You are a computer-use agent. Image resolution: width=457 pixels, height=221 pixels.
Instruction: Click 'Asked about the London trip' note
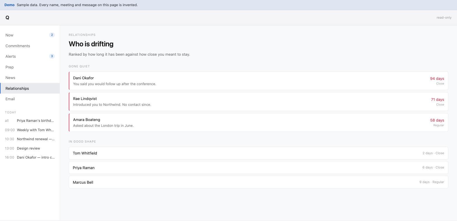[x=103, y=126]
